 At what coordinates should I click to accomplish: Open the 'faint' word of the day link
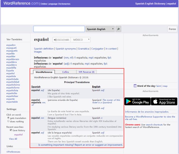click(158, 86)
